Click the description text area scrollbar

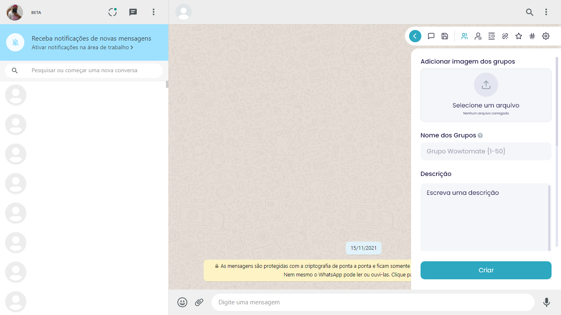(549, 218)
